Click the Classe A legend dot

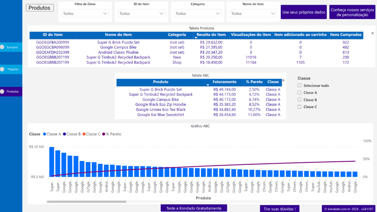tap(45, 134)
